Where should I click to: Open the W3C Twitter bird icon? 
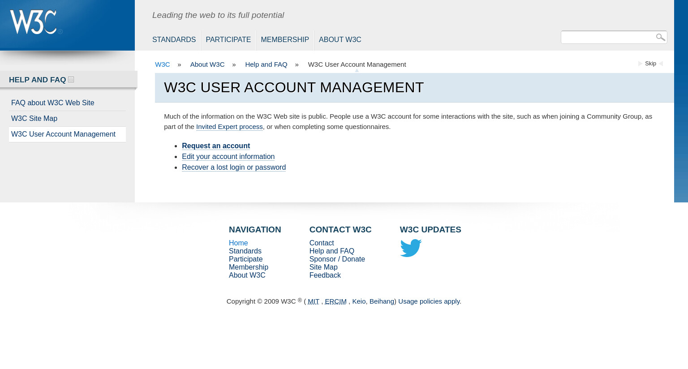tap(411, 248)
